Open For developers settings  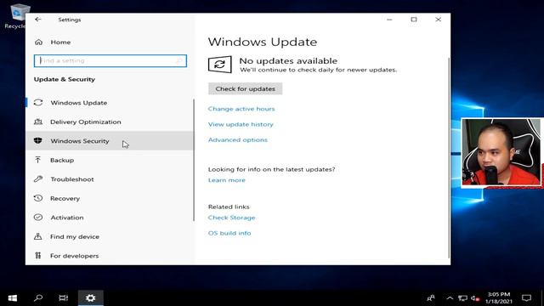click(110, 255)
